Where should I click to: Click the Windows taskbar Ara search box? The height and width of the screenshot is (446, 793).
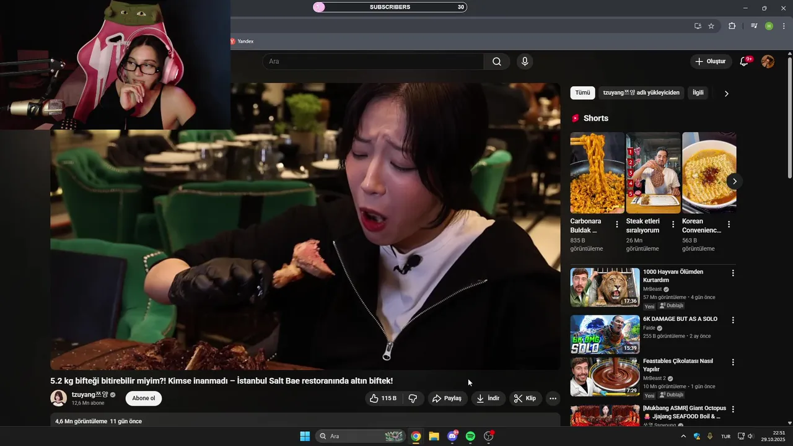361,436
